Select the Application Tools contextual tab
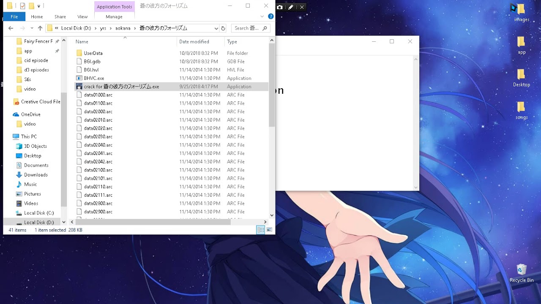Image resolution: width=541 pixels, height=304 pixels. [x=115, y=6]
